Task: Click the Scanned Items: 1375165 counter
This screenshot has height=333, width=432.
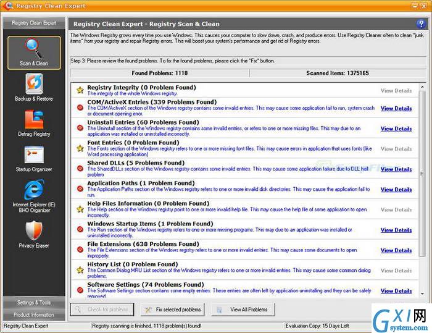Action: click(x=338, y=73)
